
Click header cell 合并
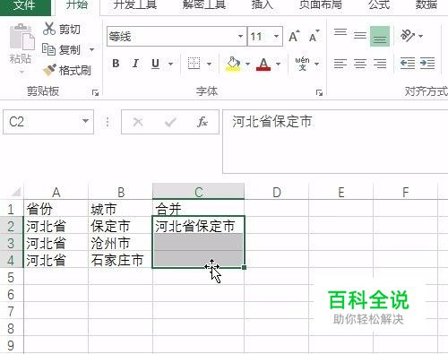point(199,209)
